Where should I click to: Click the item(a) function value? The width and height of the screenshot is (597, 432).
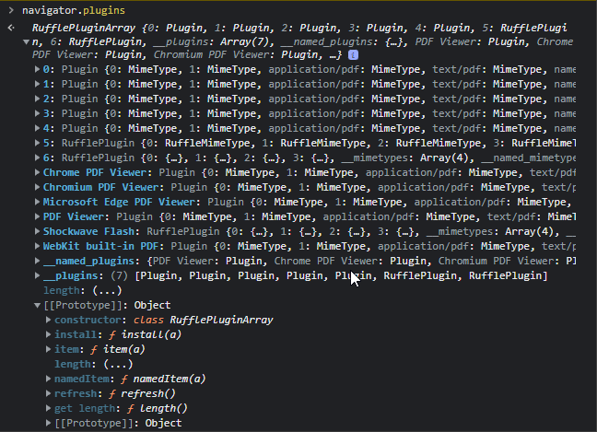(x=124, y=349)
